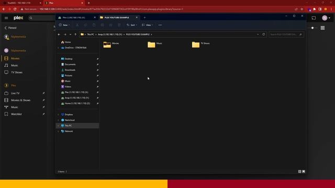Go up one folder level in Explorer
335x188 pixels.
click(x=75, y=34)
